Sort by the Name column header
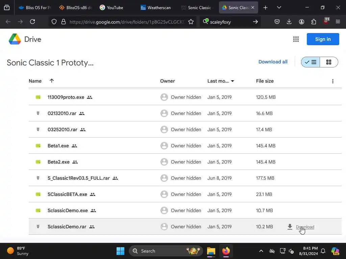The image size is (346, 259). coord(35,81)
